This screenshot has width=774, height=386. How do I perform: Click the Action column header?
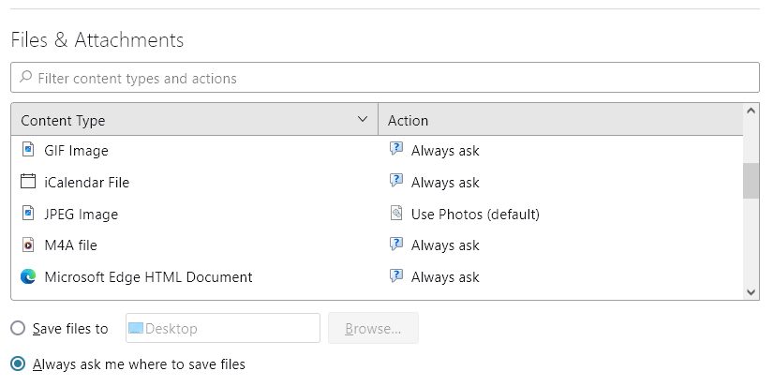[x=559, y=120]
